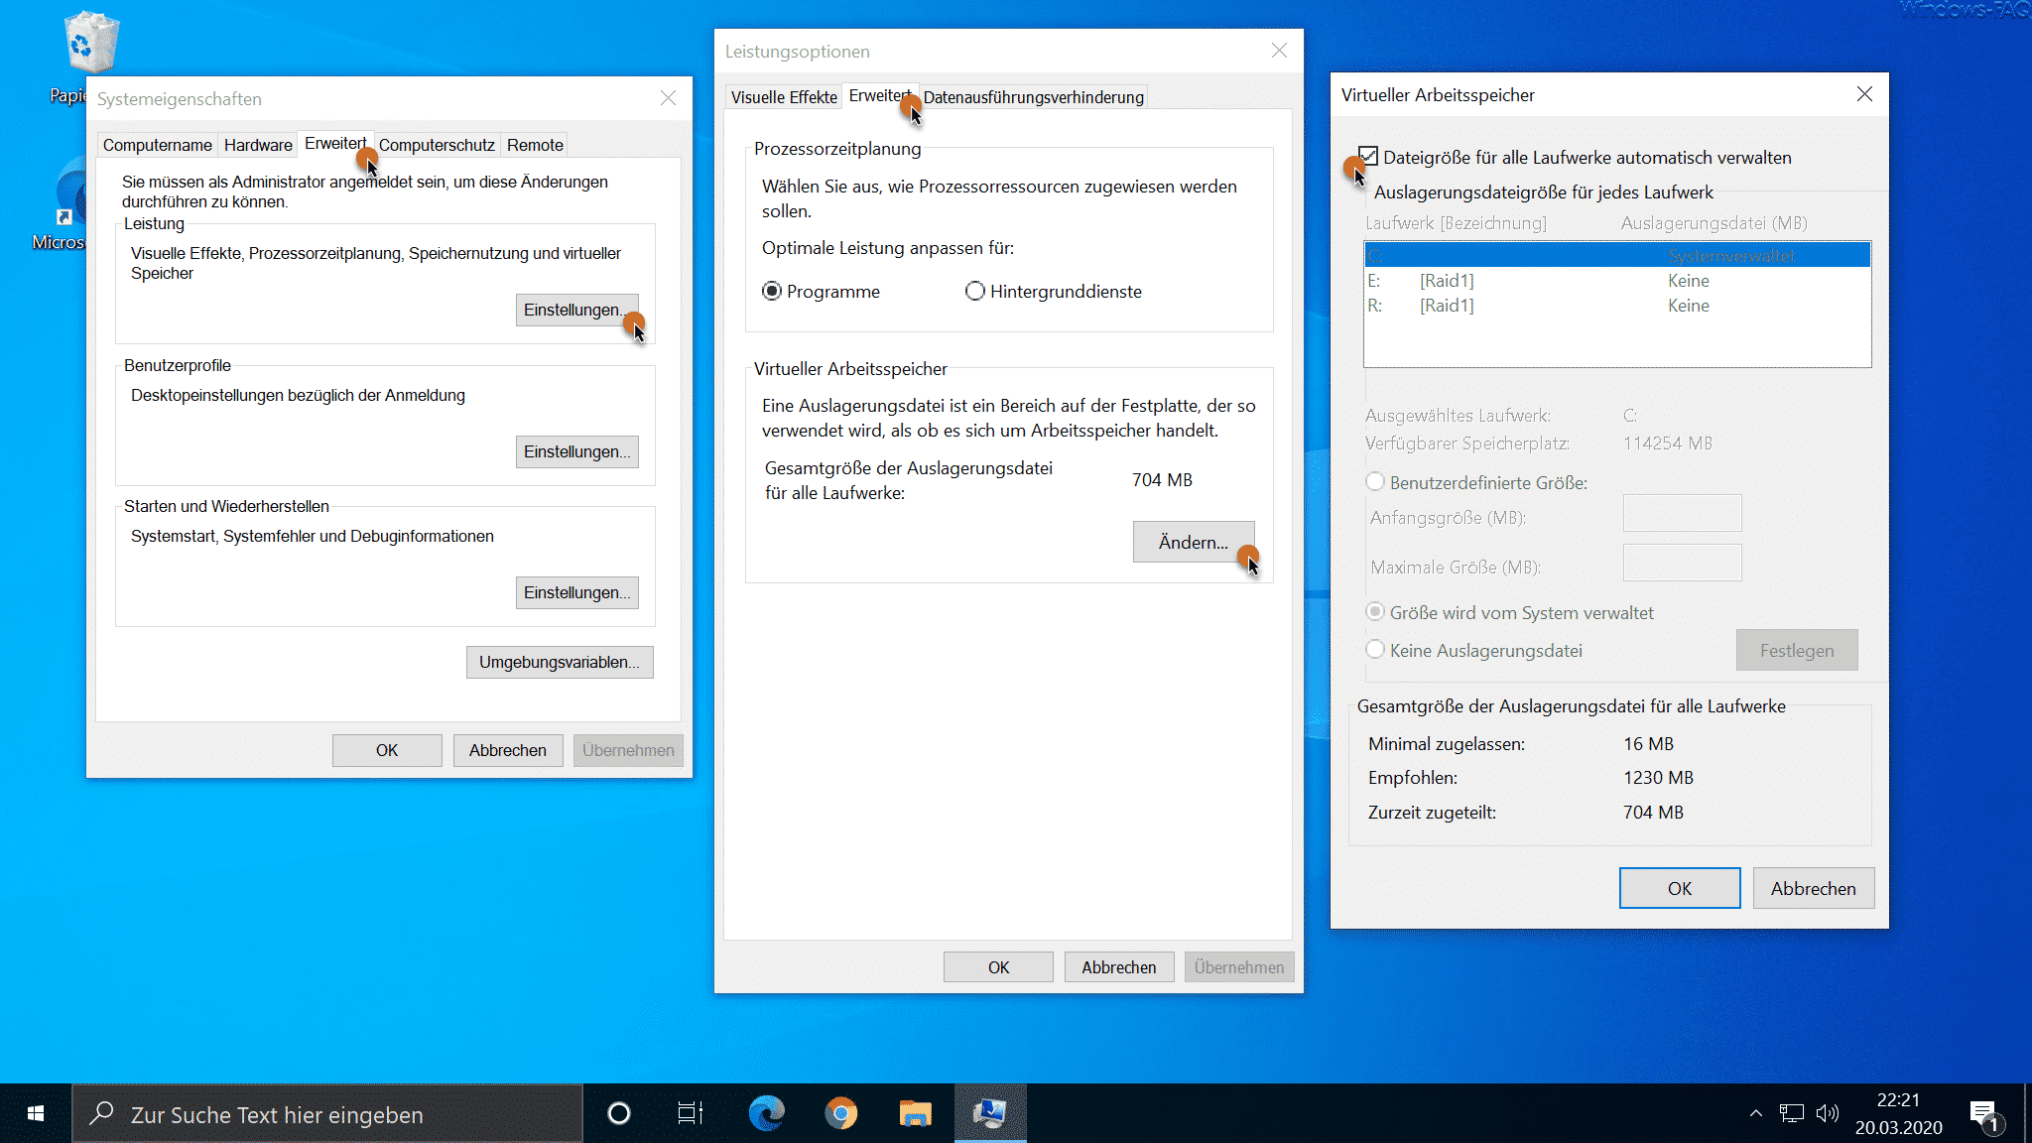Open the Recycle Bin desktop icon

point(90,45)
